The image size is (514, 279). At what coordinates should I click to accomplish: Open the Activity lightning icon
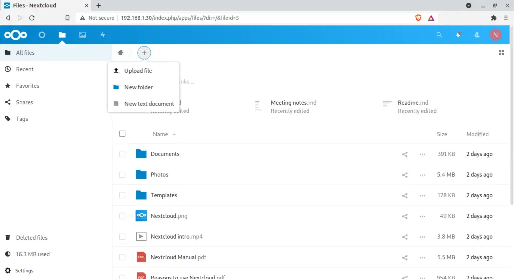click(x=103, y=35)
